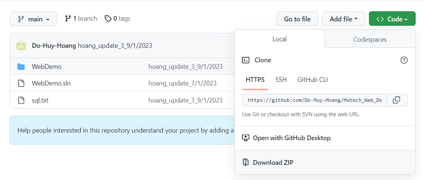Screen dimensions: 424x180
Task: Toggle the green Code dropdown button
Action: click(392, 18)
